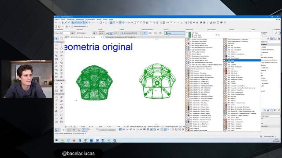The width and height of the screenshot is (282, 158).
Task: Open the Edição menu
Action: (63, 19)
